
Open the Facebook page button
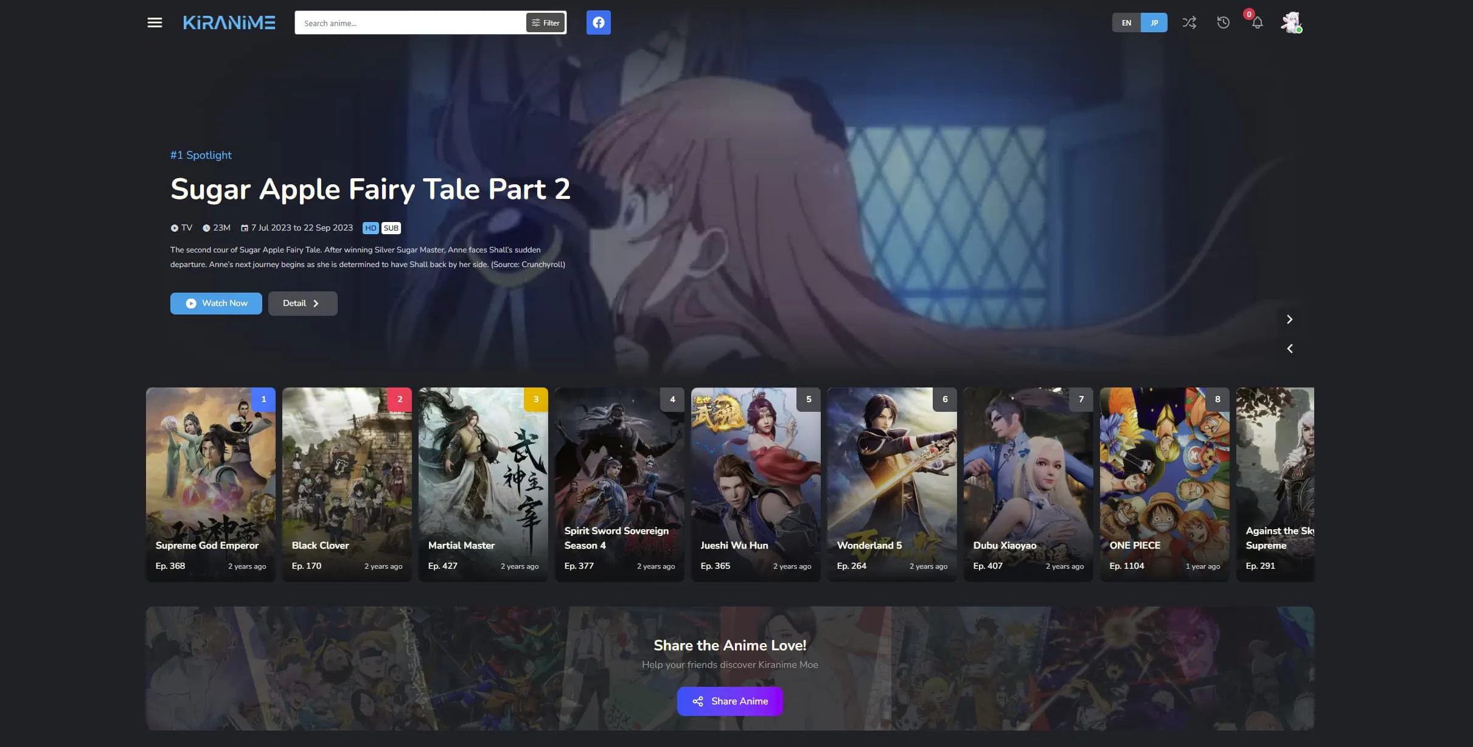(598, 23)
